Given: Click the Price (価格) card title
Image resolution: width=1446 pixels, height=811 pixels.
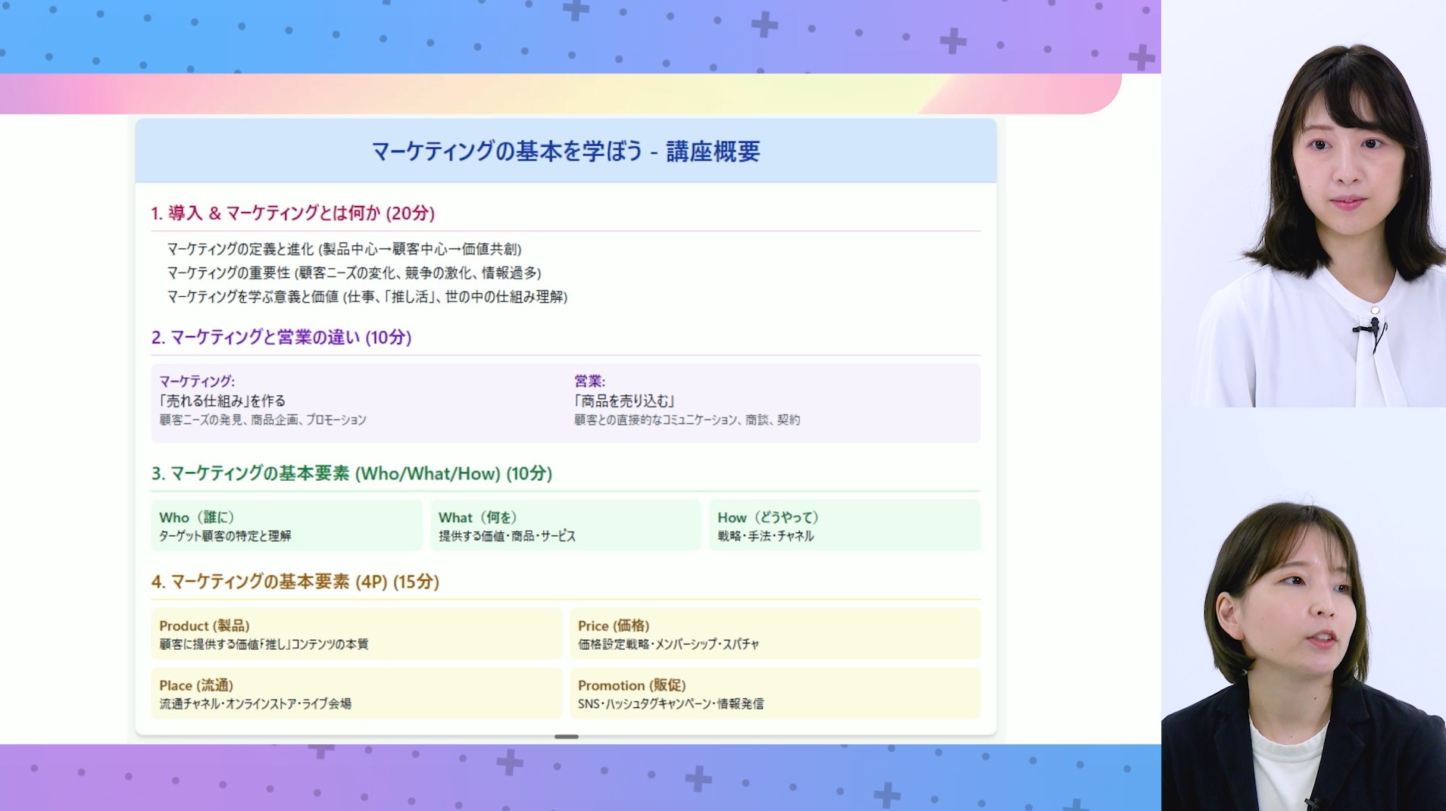Looking at the screenshot, I should click(x=614, y=625).
